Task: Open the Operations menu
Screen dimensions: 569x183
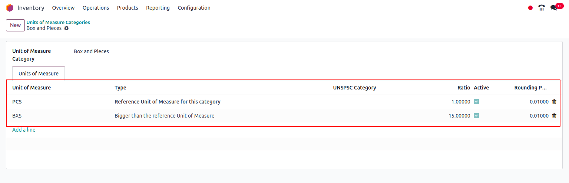Action: (96, 8)
